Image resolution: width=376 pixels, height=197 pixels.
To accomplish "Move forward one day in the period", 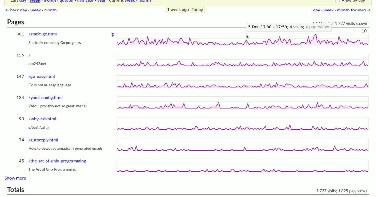I will [x=316, y=10].
